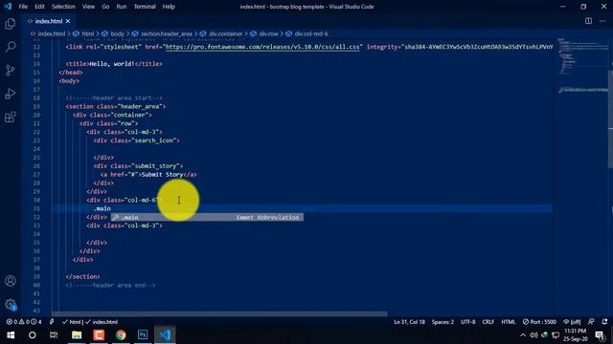Click the html check status item
Viewport: 613px width, 344px height.
72,322
